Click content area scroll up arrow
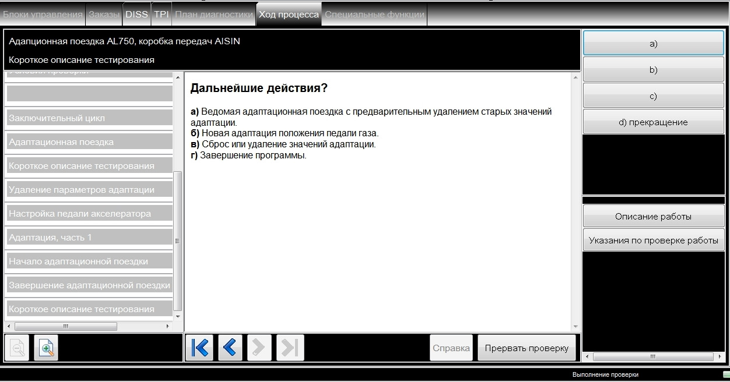Screen dimensions: 730x382 click(575, 77)
